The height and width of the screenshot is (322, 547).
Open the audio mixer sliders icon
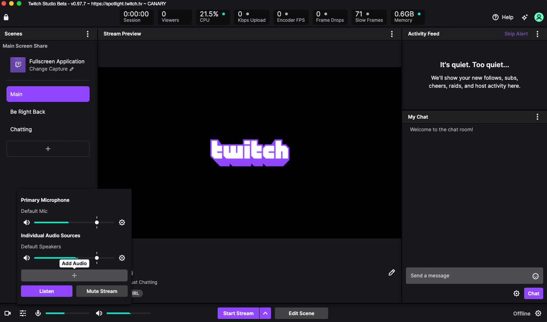[23, 313]
